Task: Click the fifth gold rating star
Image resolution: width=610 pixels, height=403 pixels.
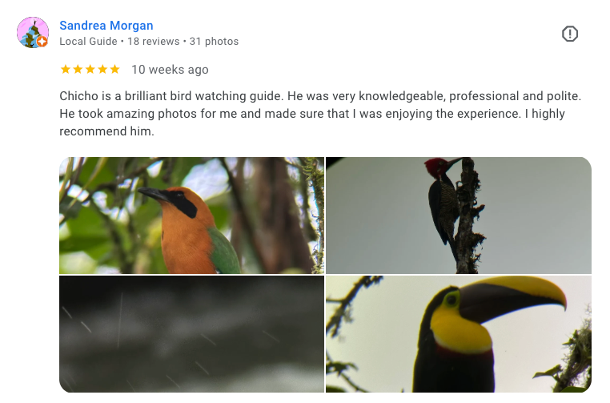Action: click(114, 70)
